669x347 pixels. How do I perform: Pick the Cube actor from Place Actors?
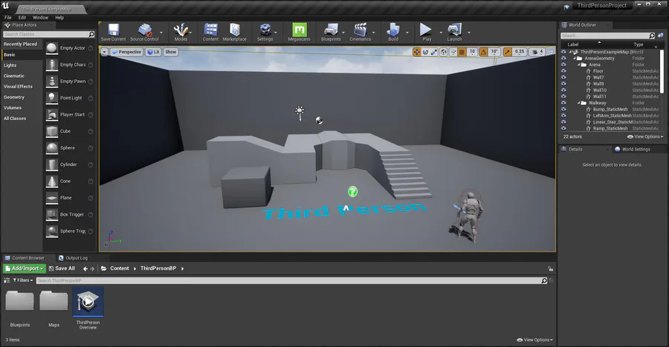point(51,131)
